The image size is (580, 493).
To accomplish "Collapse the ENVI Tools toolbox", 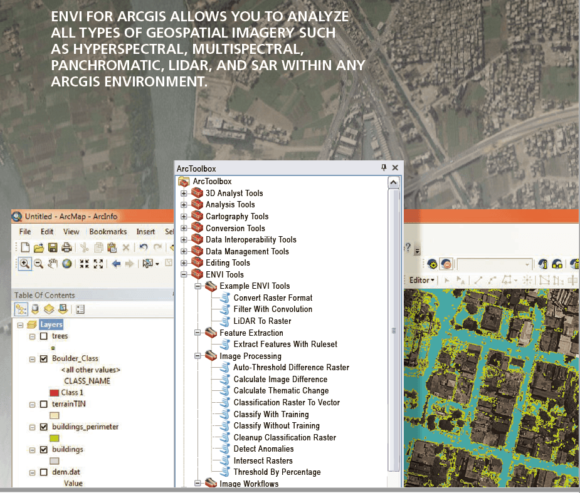I will click(184, 274).
